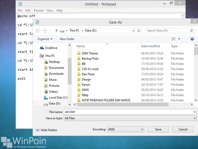
Task: Select the CSS it's work folder
Action: 88,69
